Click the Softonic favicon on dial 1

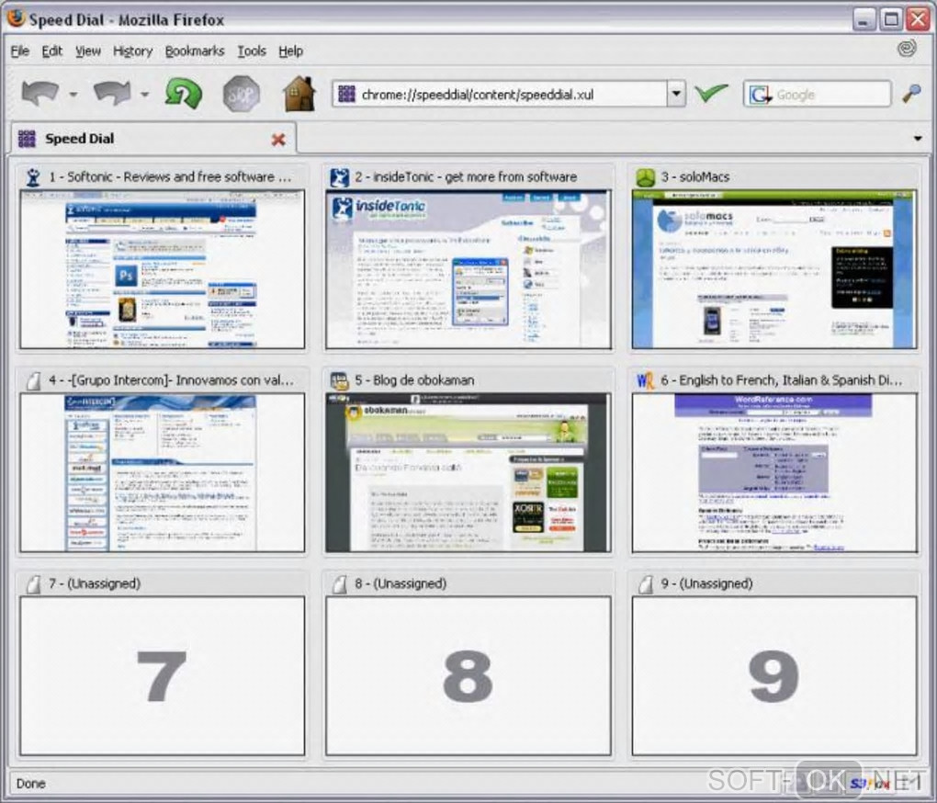click(33, 176)
